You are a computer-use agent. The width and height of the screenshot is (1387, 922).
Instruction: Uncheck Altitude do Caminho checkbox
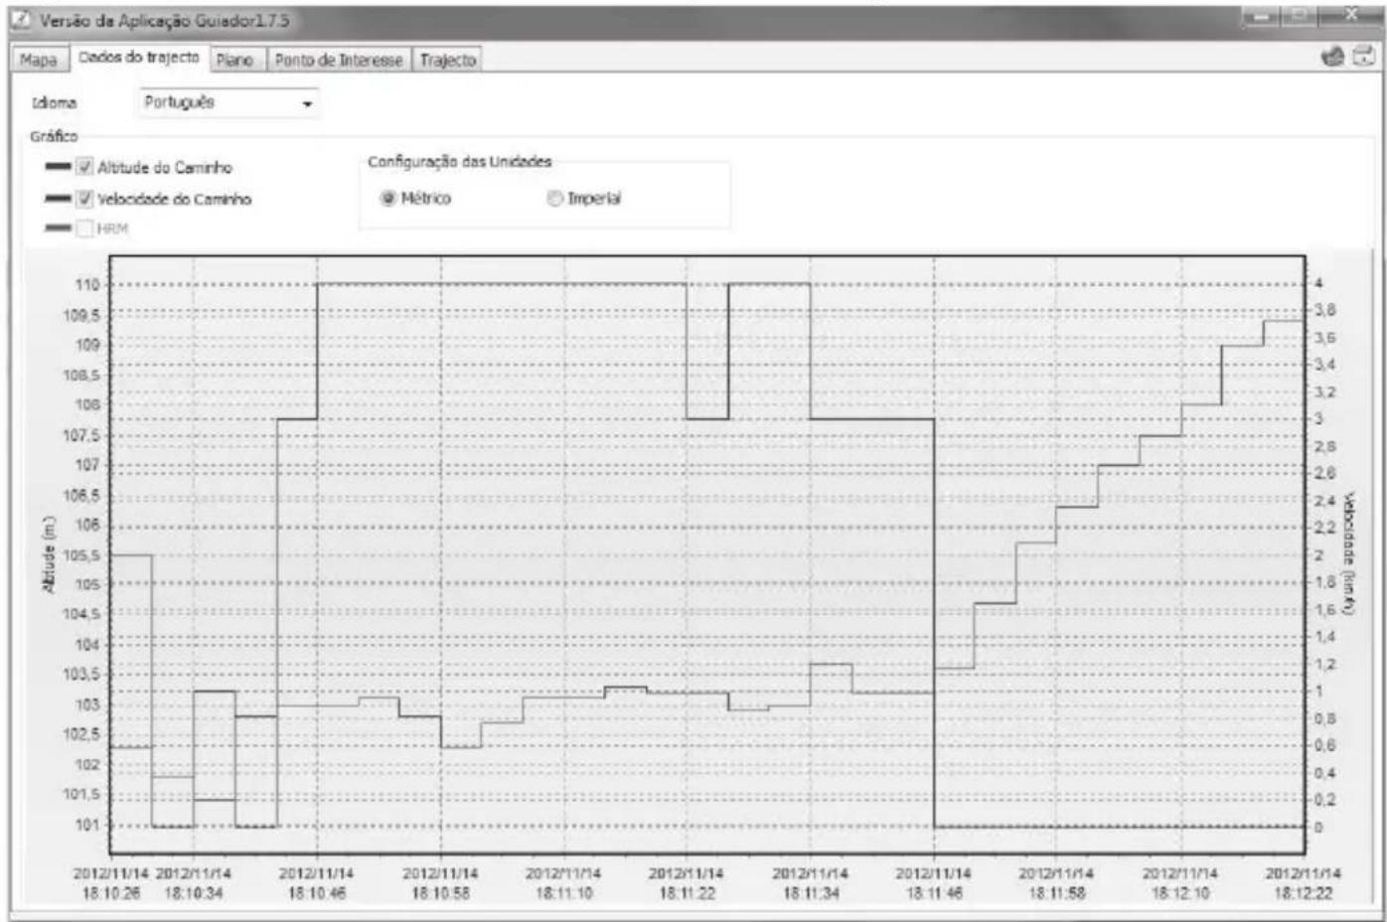tap(84, 167)
